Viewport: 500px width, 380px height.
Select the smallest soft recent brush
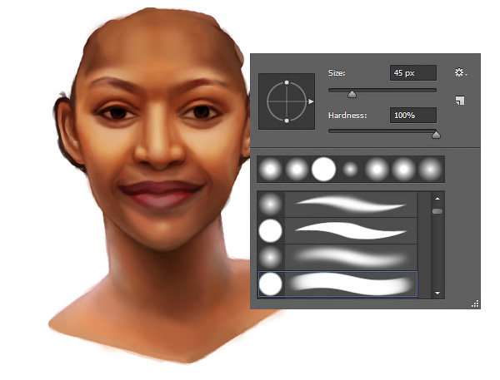pos(350,169)
